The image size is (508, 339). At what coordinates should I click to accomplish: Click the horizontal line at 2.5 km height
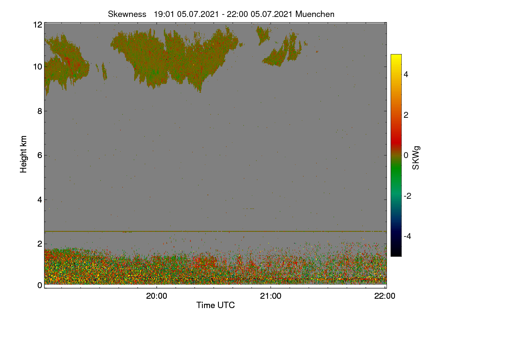[x=215, y=231]
